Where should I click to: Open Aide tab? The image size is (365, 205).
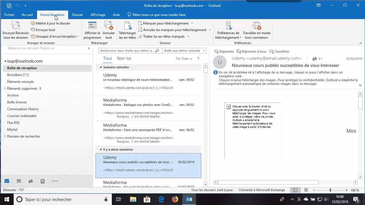pyautogui.click(x=116, y=15)
